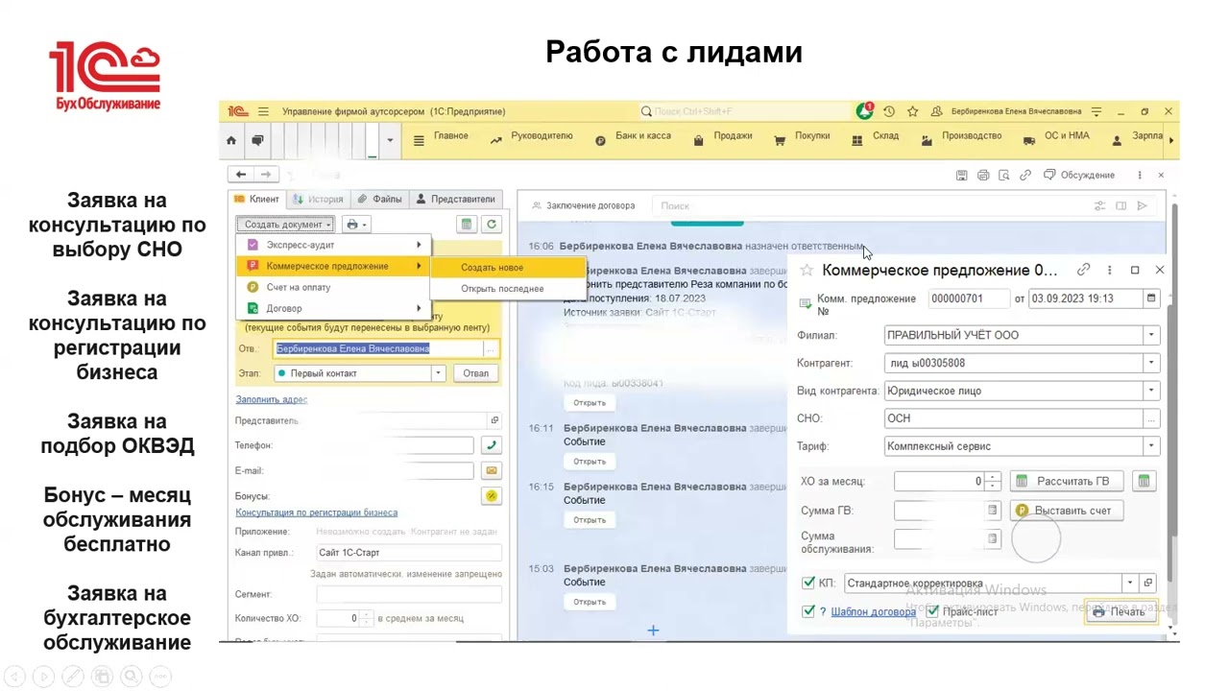
Task: Open the 1C main hamburger menu
Action: 263,111
